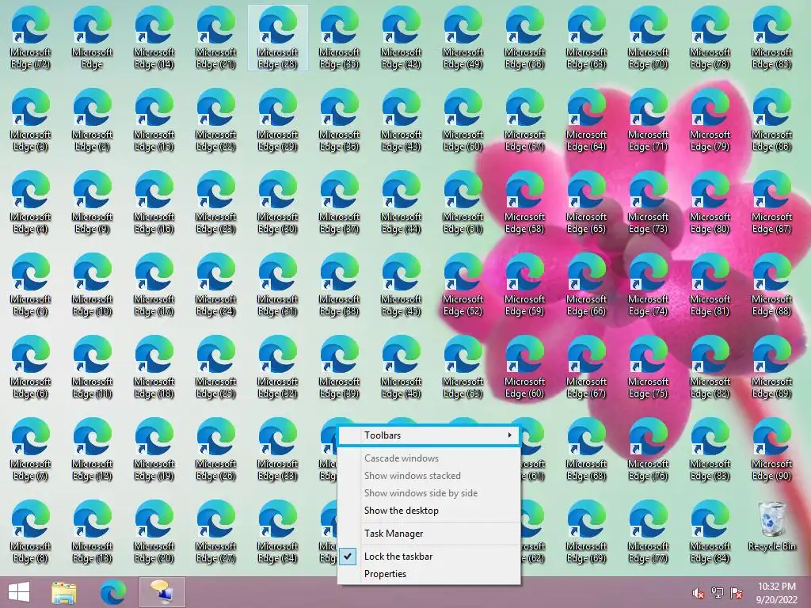The image size is (811, 608).
Task: Expand the Toolbars submenu
Action: [428, 435]
